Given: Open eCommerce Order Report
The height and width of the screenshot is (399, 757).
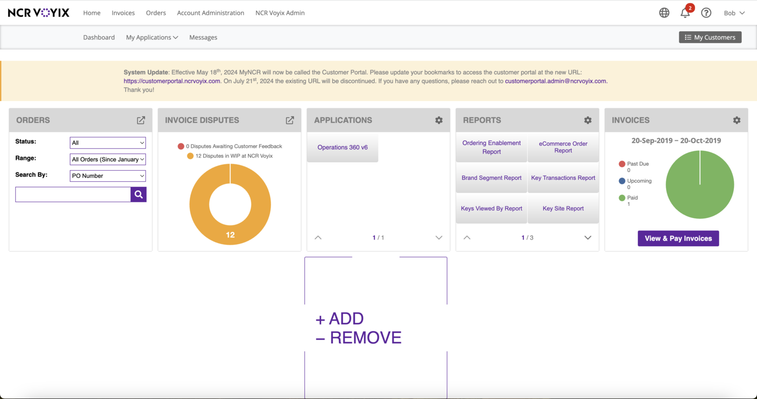Looking at the screenshot, I should click(563, 147).
